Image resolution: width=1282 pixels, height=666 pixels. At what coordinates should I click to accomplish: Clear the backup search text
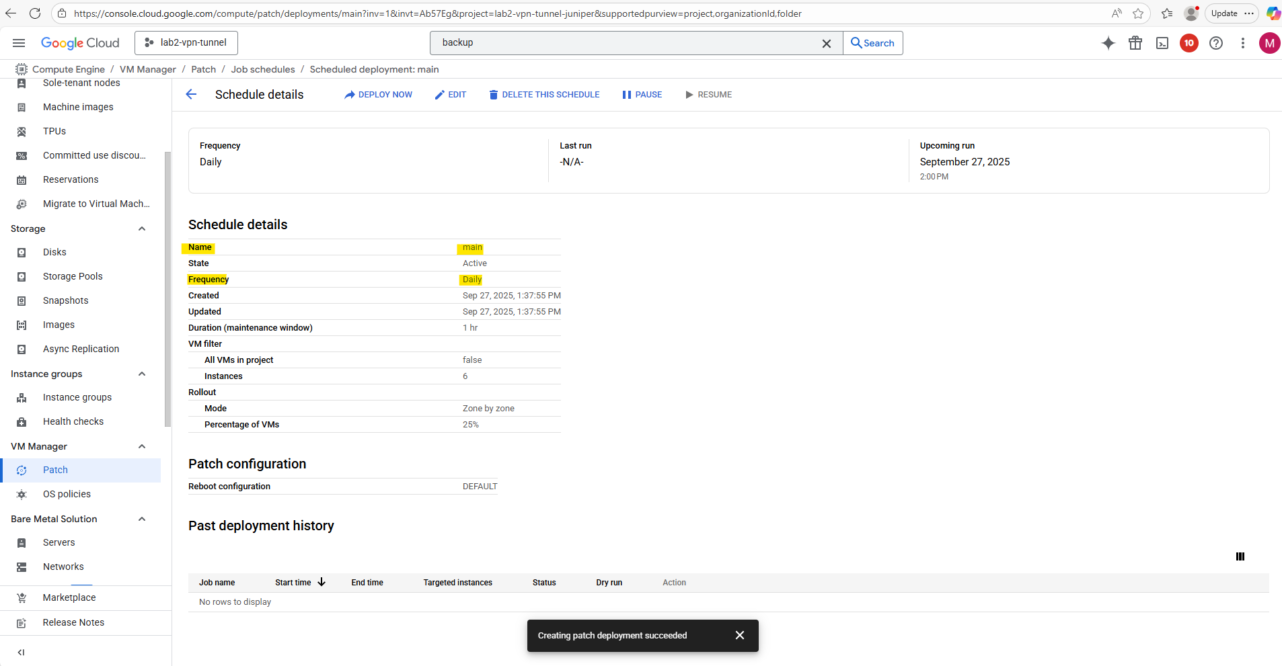[x=826, y=43]
